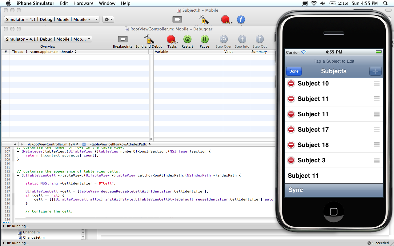Open the gear Action menu
The height and width of the screenshot is (246, 394).
(x=108, y=19)
